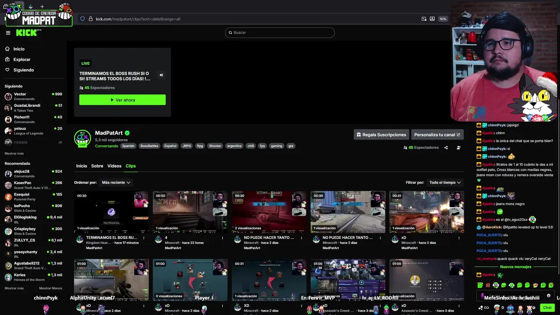This screenshot has width=560, height=315.
Task: Open KaserPac channel in Recomendado
Action: coord(34,185)
